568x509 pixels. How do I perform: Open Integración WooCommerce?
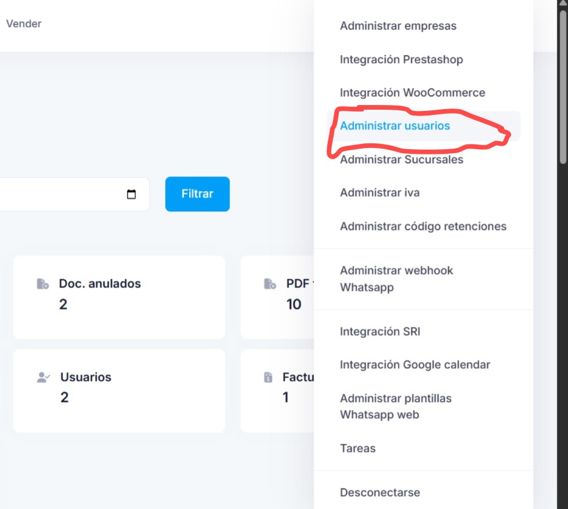413,92
